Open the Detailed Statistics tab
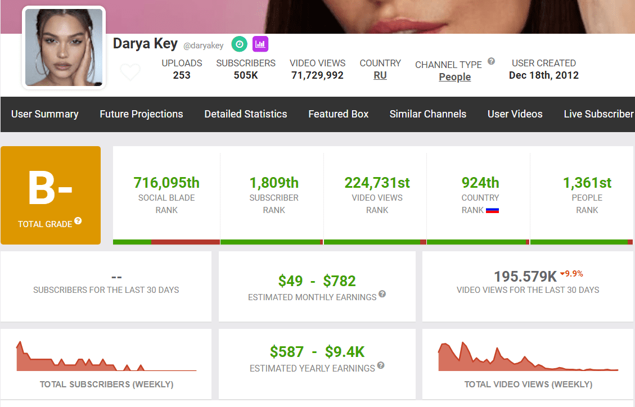 245,114
